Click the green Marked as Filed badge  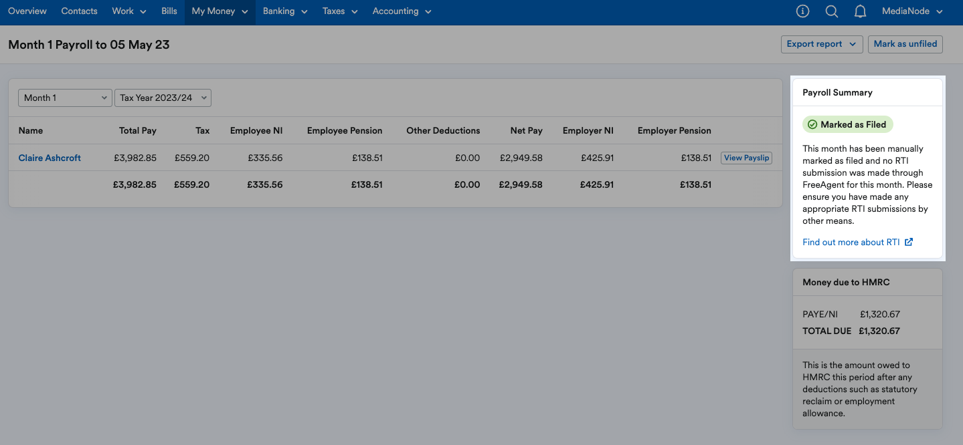tap(847, 124)
